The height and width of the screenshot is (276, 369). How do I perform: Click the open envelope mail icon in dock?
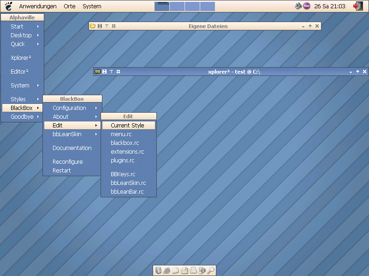(x=176, y=270)
